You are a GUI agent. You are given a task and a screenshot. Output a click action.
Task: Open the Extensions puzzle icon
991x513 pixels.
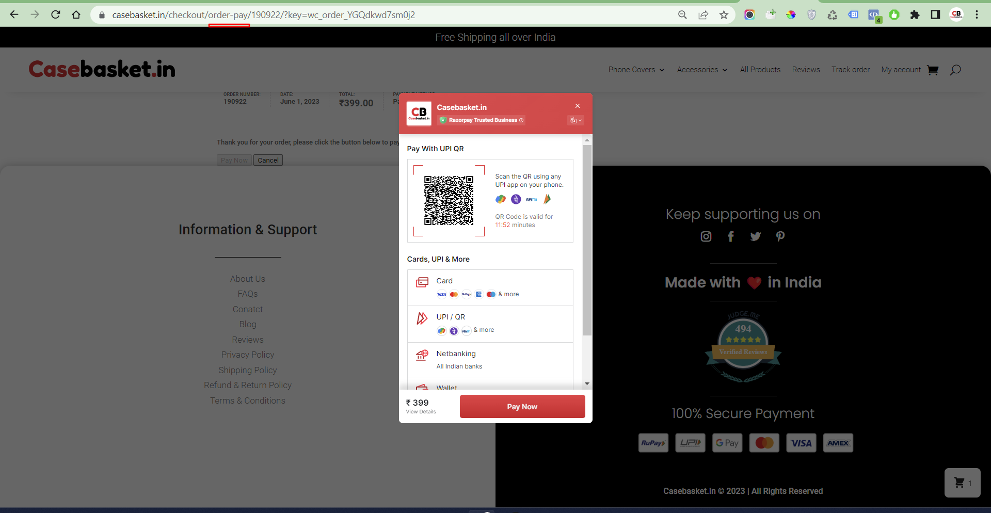pos(915,15)
